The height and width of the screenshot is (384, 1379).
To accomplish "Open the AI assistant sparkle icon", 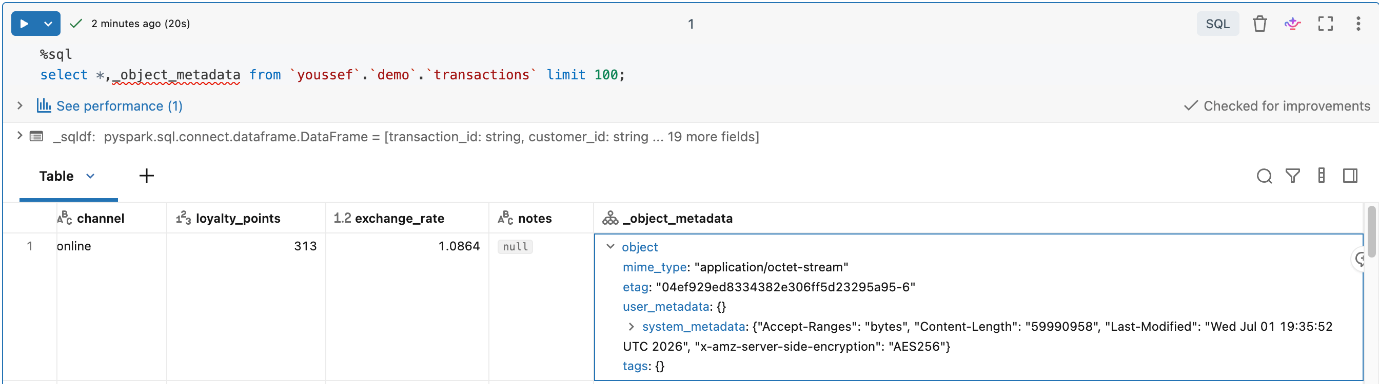I will pos(1292,24).
